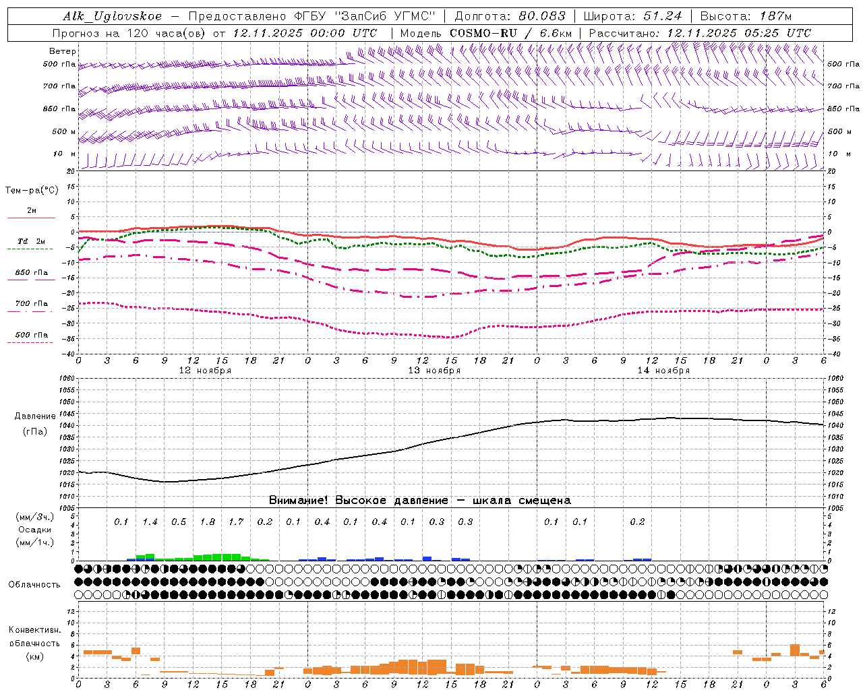The image size is (863, 690).
Task: Click the Тем-ра(°C) axis title
Action: pos(32,191)
